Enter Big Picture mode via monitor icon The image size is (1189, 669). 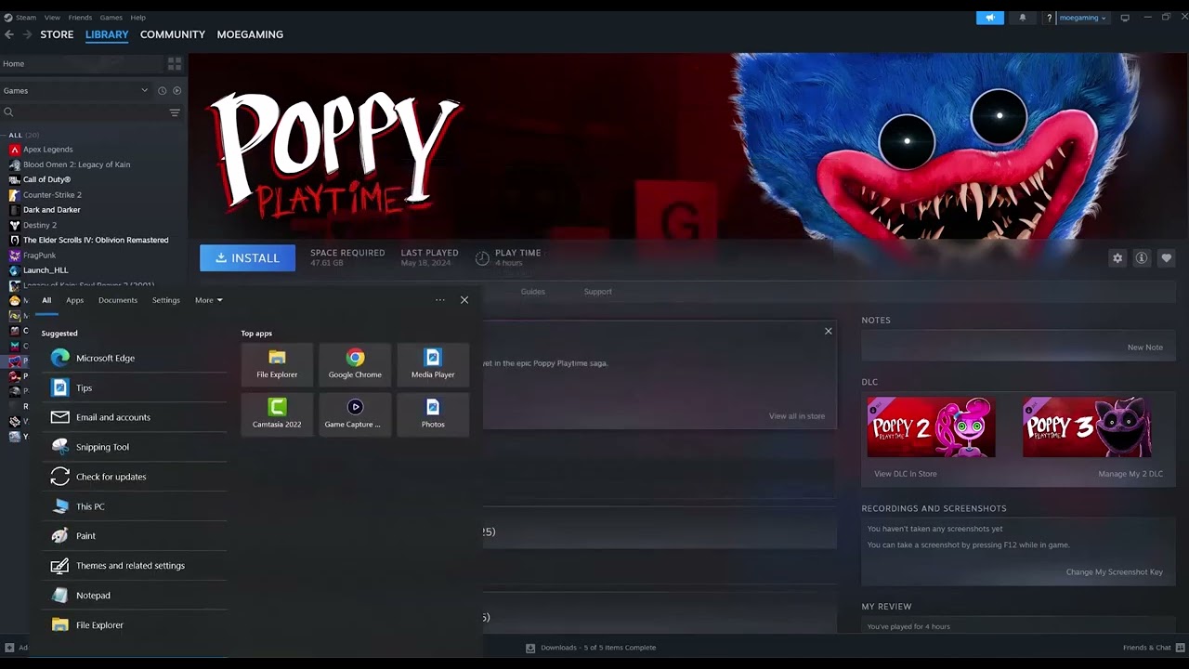coord(1125,18)
